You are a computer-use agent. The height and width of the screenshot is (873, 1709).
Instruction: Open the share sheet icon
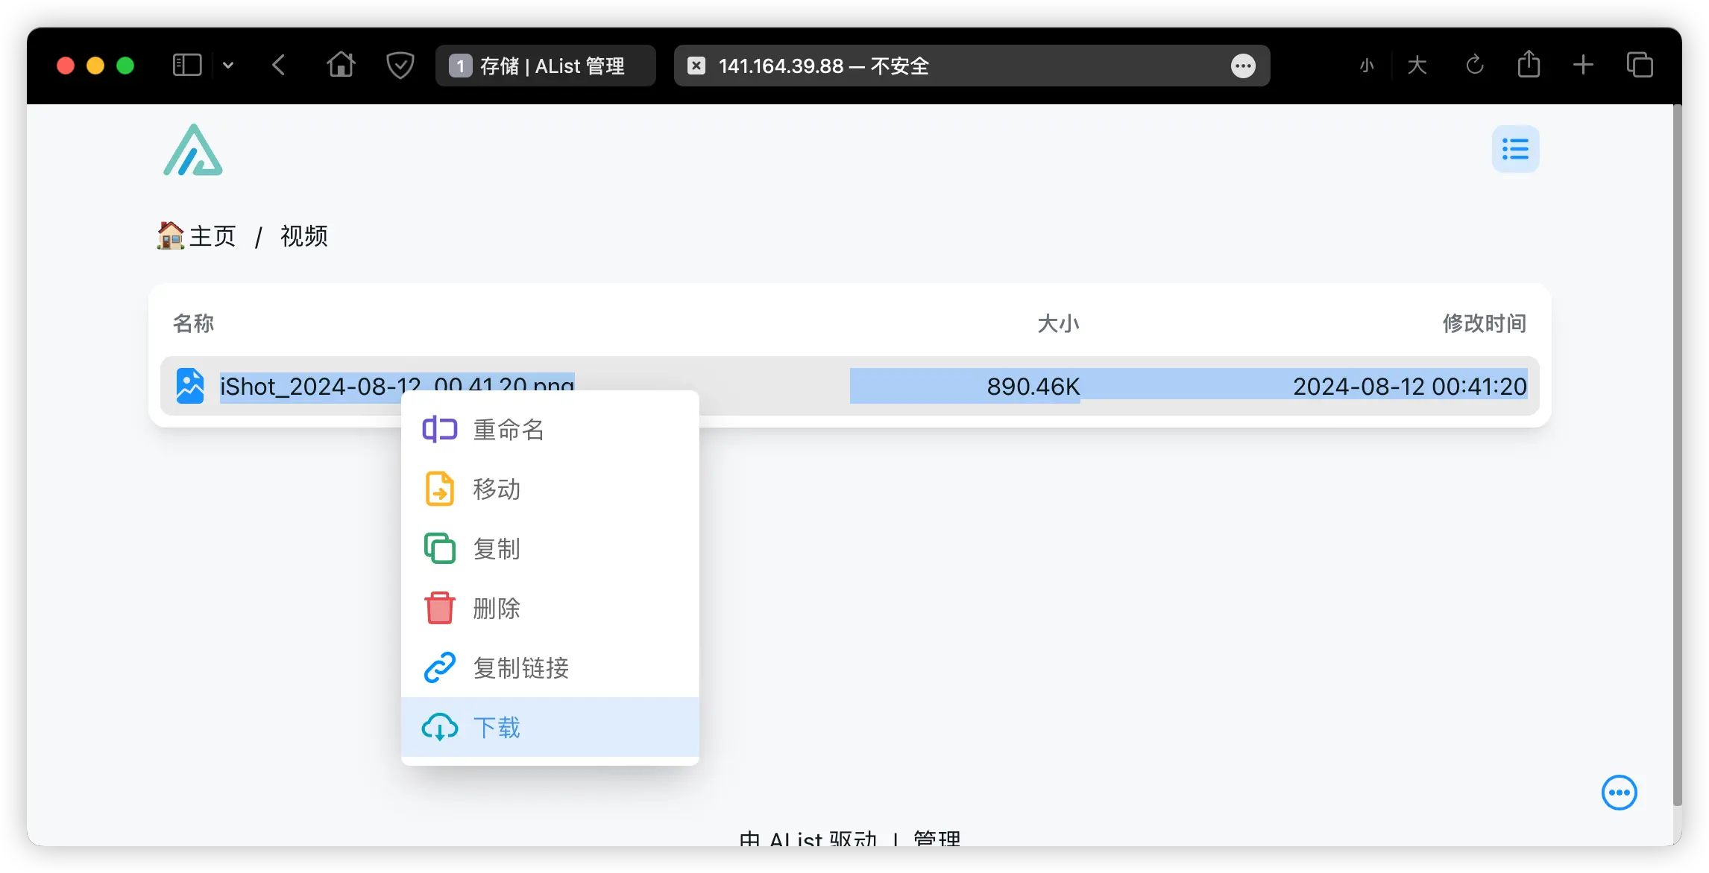[1529, 65]
